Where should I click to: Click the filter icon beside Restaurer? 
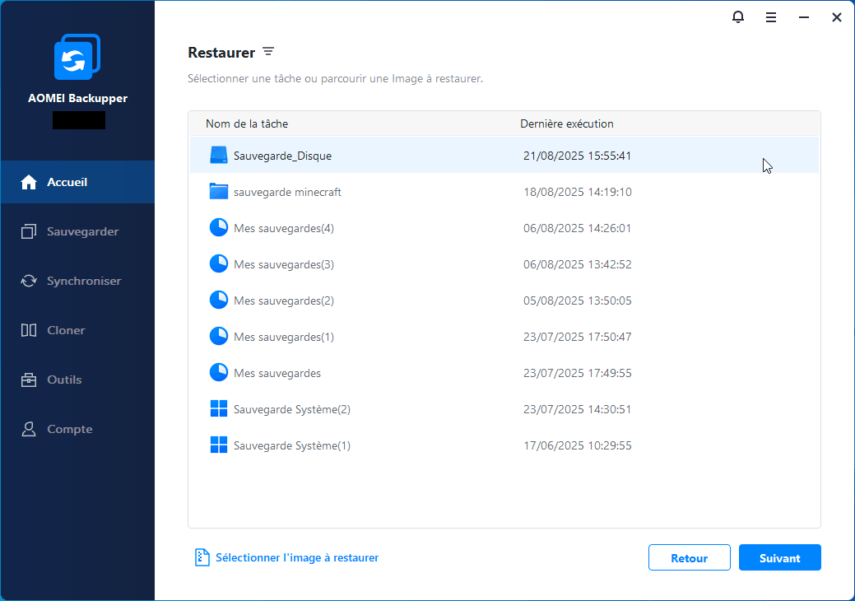point(268,52)
